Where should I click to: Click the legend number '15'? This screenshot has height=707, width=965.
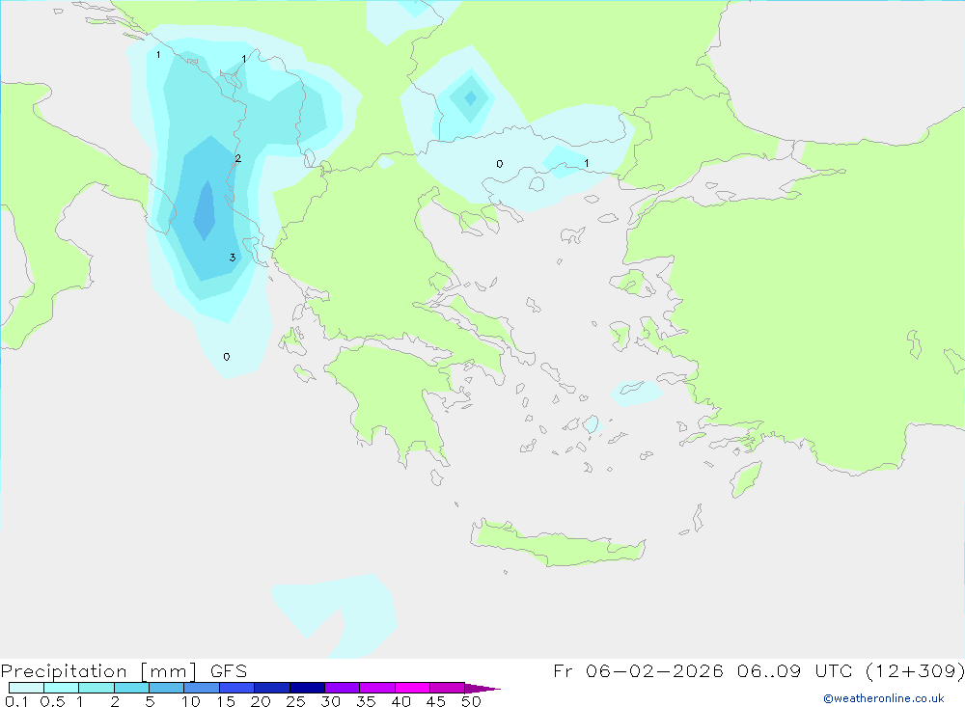(226, 701)
